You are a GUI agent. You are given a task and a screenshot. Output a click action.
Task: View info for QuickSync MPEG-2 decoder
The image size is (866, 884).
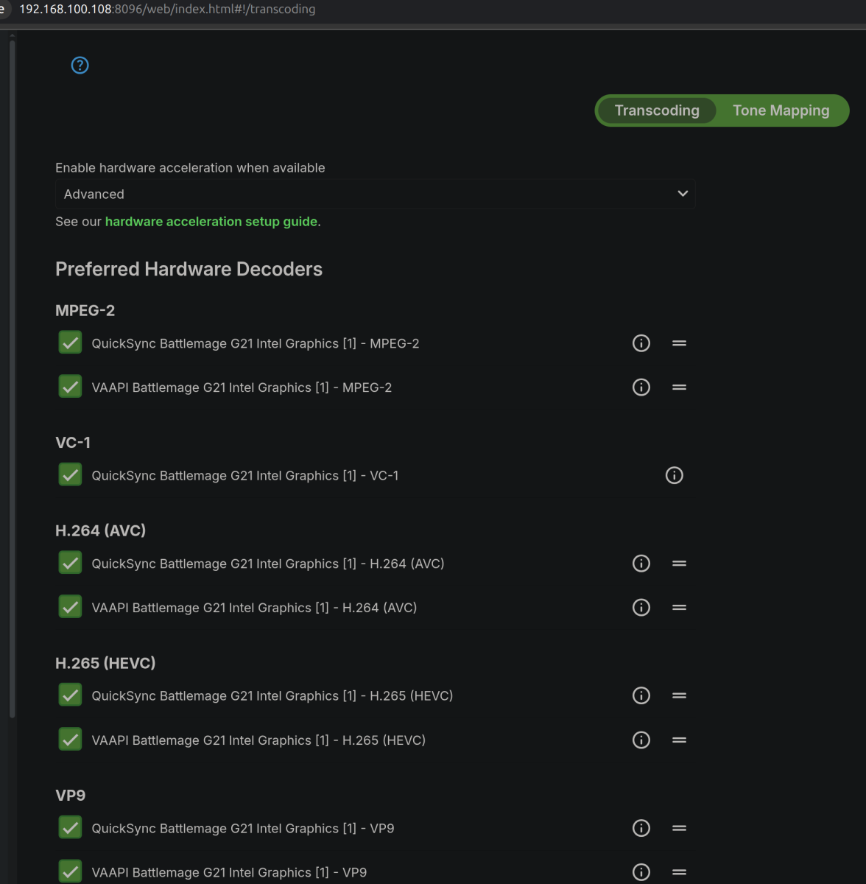tap(641, 343)
